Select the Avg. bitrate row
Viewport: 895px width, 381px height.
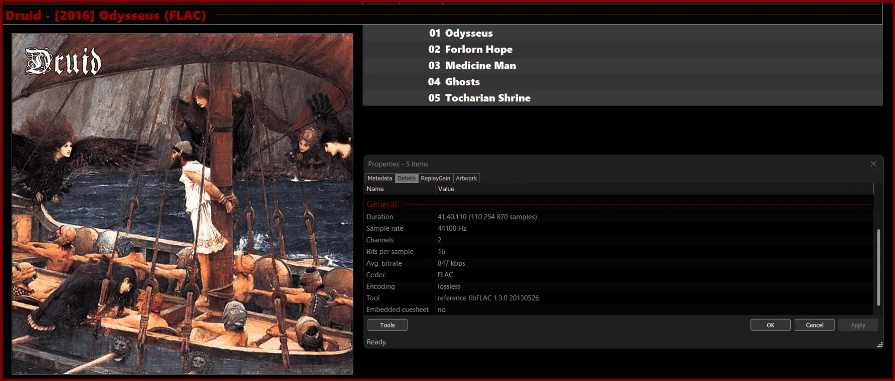[x=619, y=263]
